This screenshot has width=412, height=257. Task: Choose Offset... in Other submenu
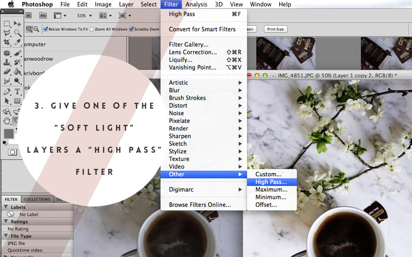272,205
